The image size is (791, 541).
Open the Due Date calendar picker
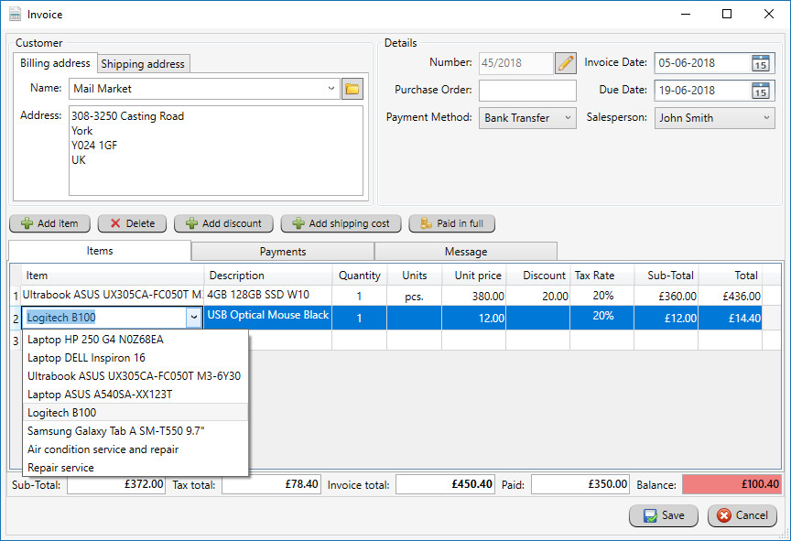[x=760, y=91]
